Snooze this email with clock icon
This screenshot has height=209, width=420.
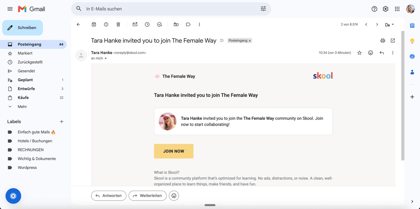point(147,24)
